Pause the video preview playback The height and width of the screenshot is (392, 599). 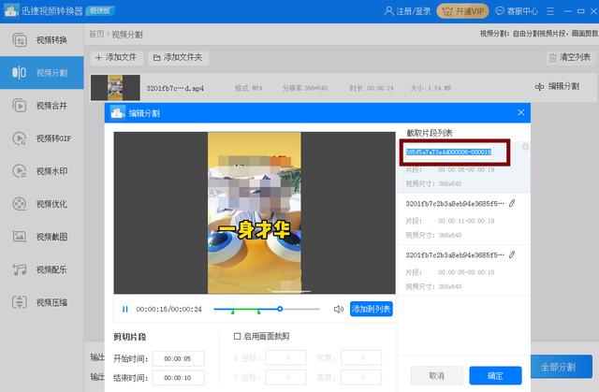125,309
